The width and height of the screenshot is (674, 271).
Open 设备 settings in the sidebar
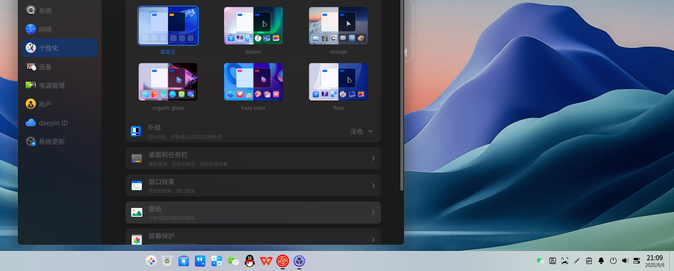pyautogui.click(x=60, y=66)
